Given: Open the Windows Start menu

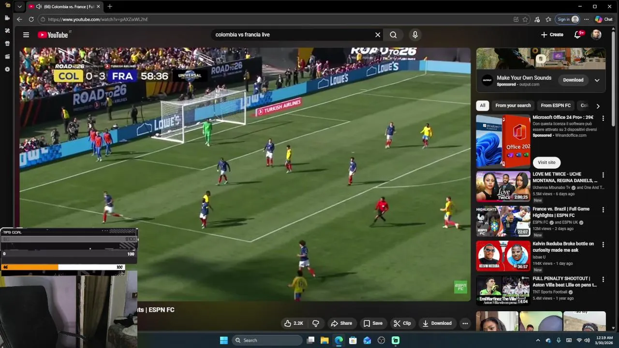Looking at the screenshot, I should click(x=224, y=340).
